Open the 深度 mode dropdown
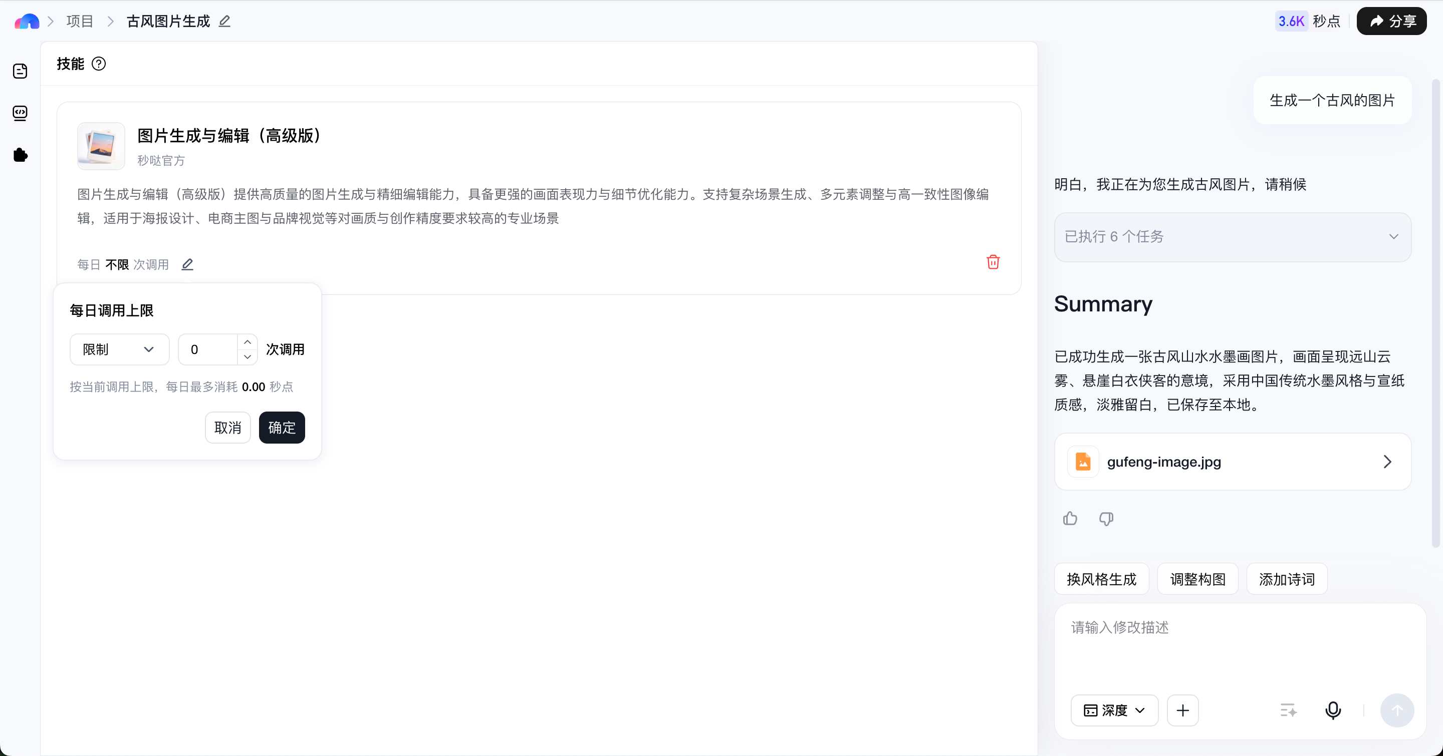Image resolution: width=1443 pixels, height=756 pixels. [1114, 710]
